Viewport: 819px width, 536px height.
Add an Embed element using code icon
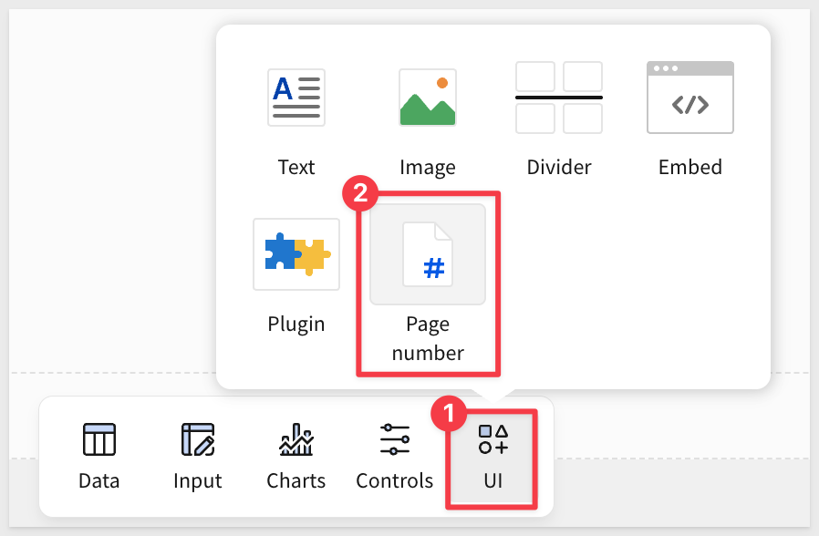[x=689, y=97]
